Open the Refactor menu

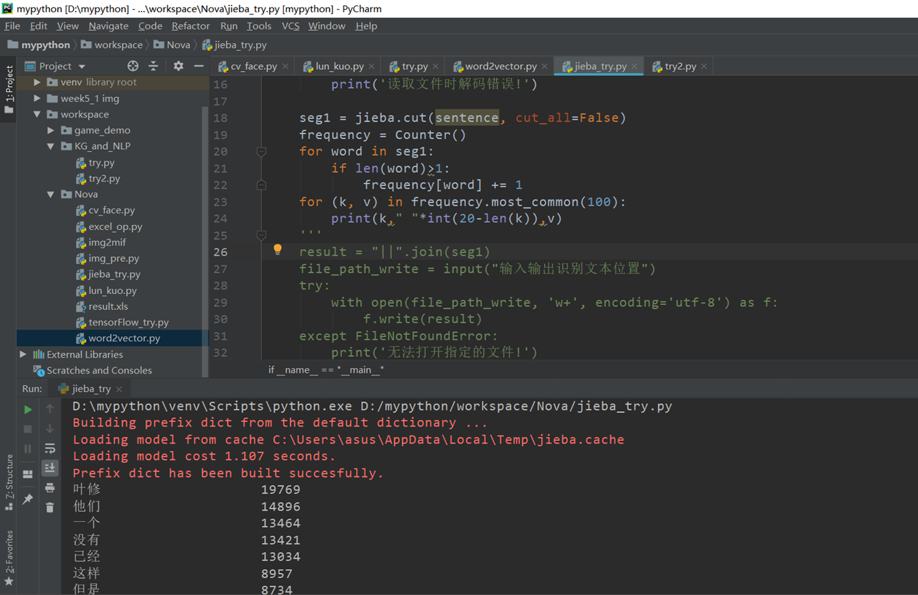(190, 26)
